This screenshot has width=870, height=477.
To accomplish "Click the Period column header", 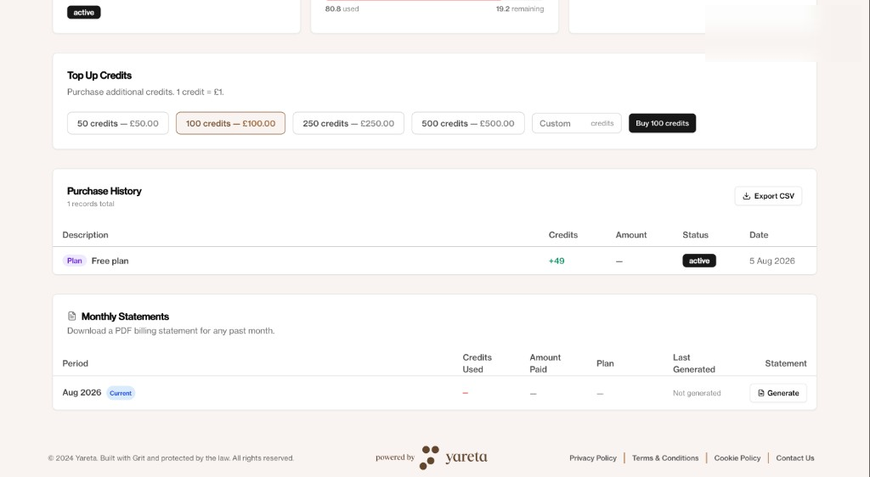I will click(75, 363).
